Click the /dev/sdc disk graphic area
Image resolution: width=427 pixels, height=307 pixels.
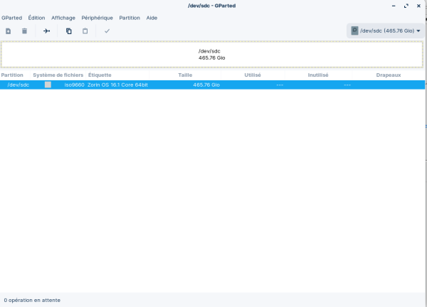213,55
